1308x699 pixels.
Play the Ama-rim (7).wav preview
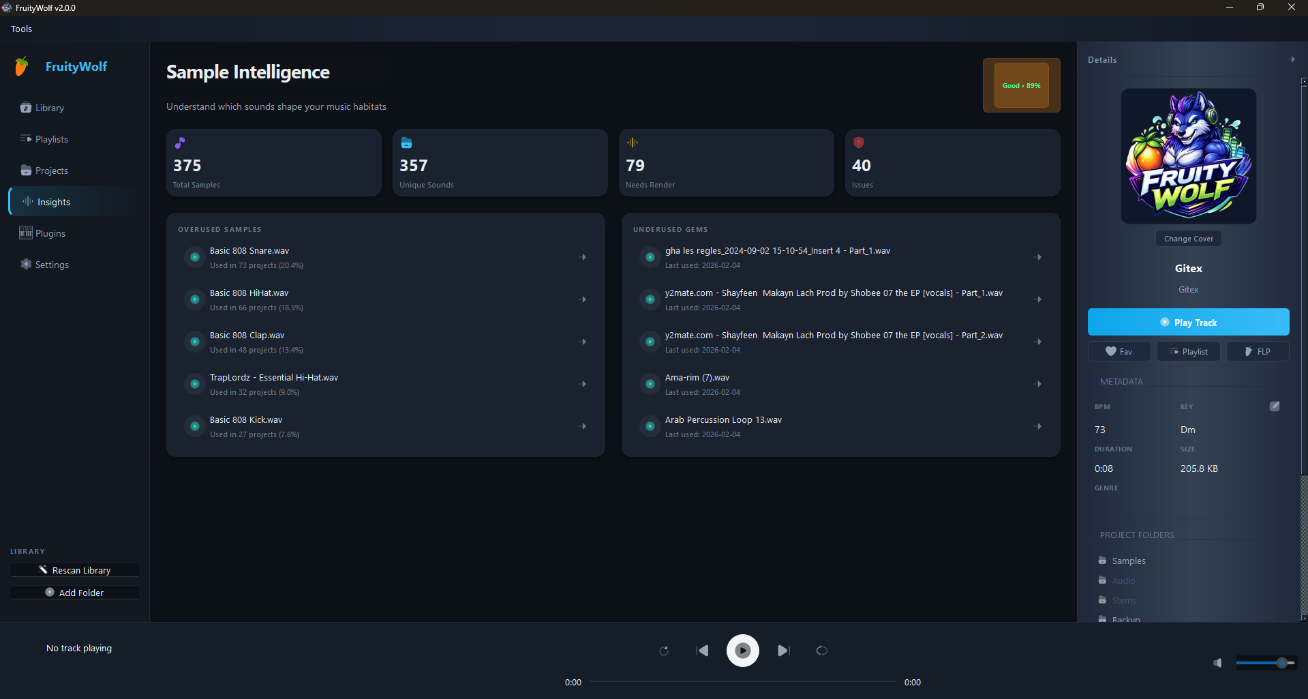pos(650,385)
